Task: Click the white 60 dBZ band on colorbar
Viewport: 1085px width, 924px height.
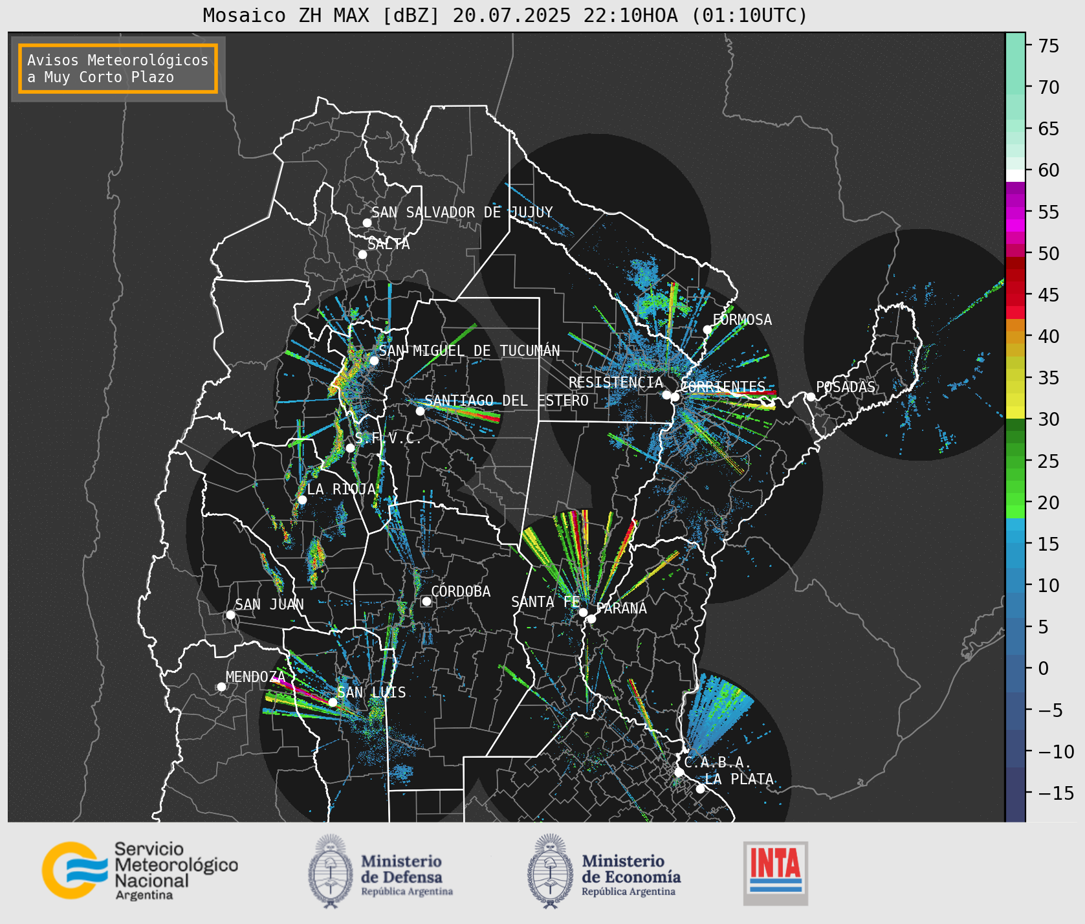Action: 1015,175
